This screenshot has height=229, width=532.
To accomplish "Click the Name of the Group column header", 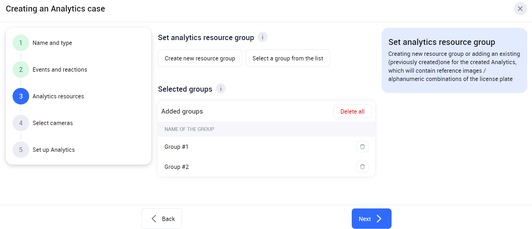I will (x=189, y=129).
